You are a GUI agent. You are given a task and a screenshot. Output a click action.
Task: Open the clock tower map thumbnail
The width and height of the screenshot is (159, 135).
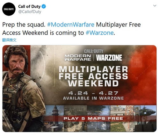pos(54,118)
